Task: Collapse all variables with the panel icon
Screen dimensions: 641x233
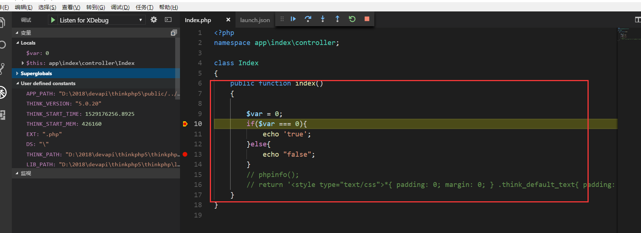Action: pos(174,33)
